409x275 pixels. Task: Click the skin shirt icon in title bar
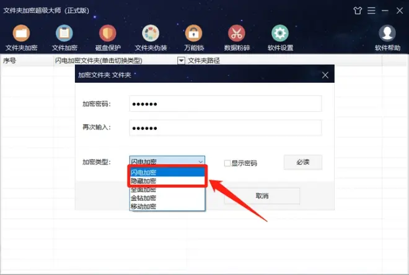pos(357,11)
